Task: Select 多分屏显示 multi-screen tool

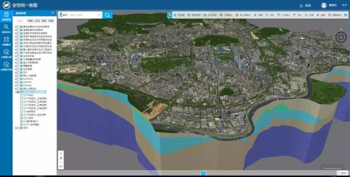Action: (x=243, y=15)
